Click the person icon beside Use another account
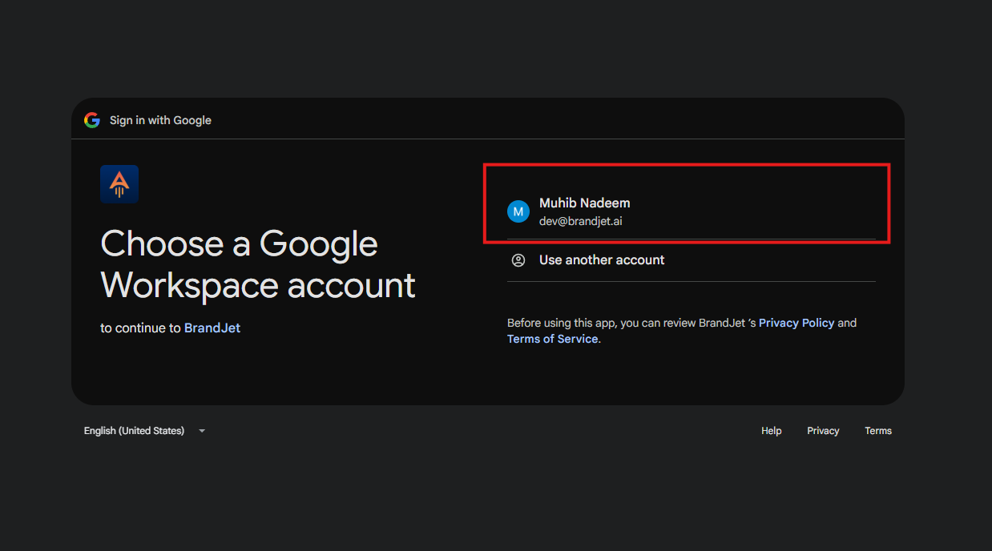992x551 pixels. coord(518,260)
